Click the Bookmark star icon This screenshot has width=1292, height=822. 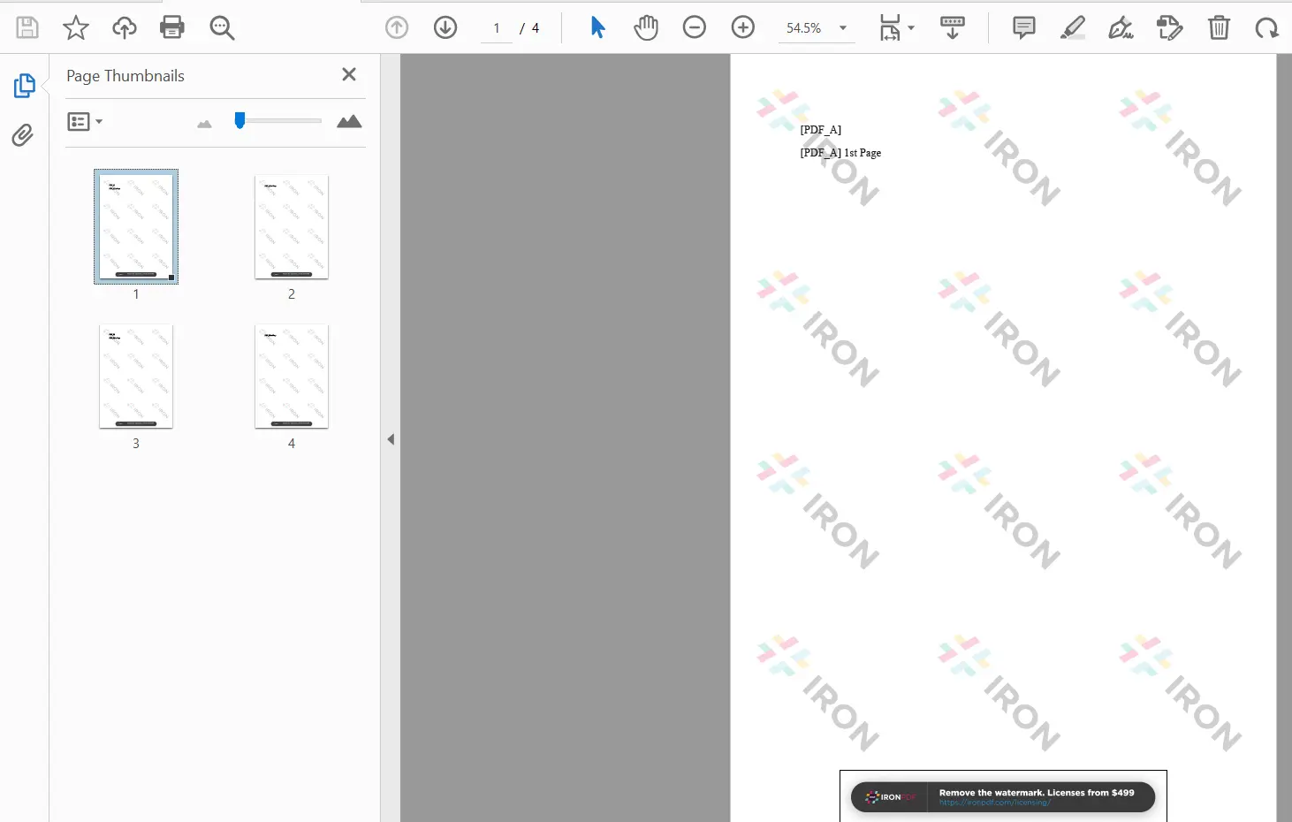click(76, 27)
